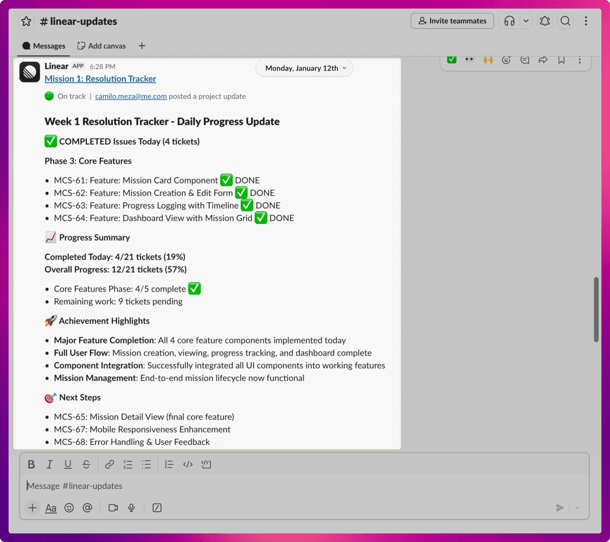Click Invite teammates button
The height and width of the screenshot is (542, 610).
[x=452, y=21]
